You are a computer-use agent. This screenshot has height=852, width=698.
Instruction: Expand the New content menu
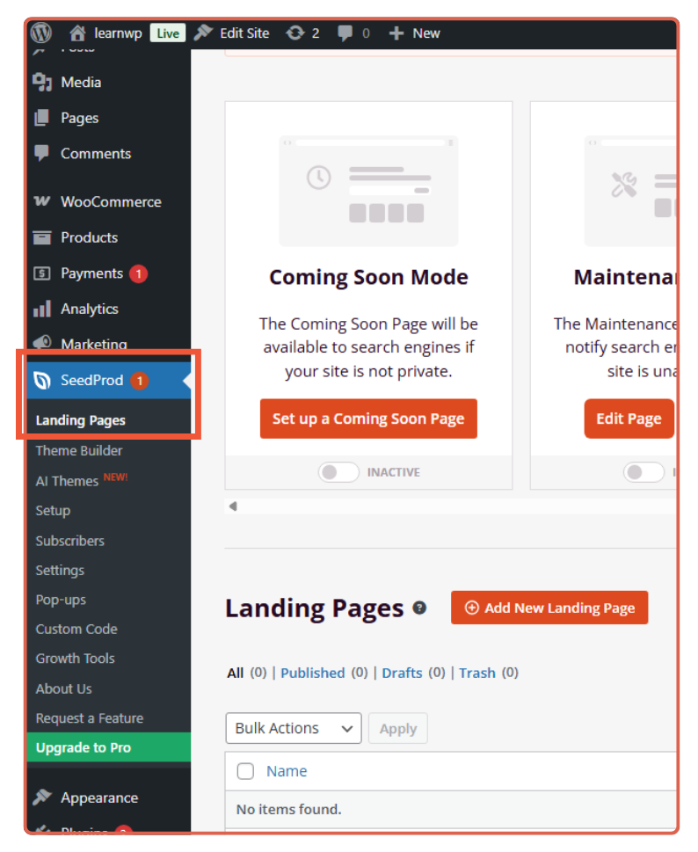(415, 33)
